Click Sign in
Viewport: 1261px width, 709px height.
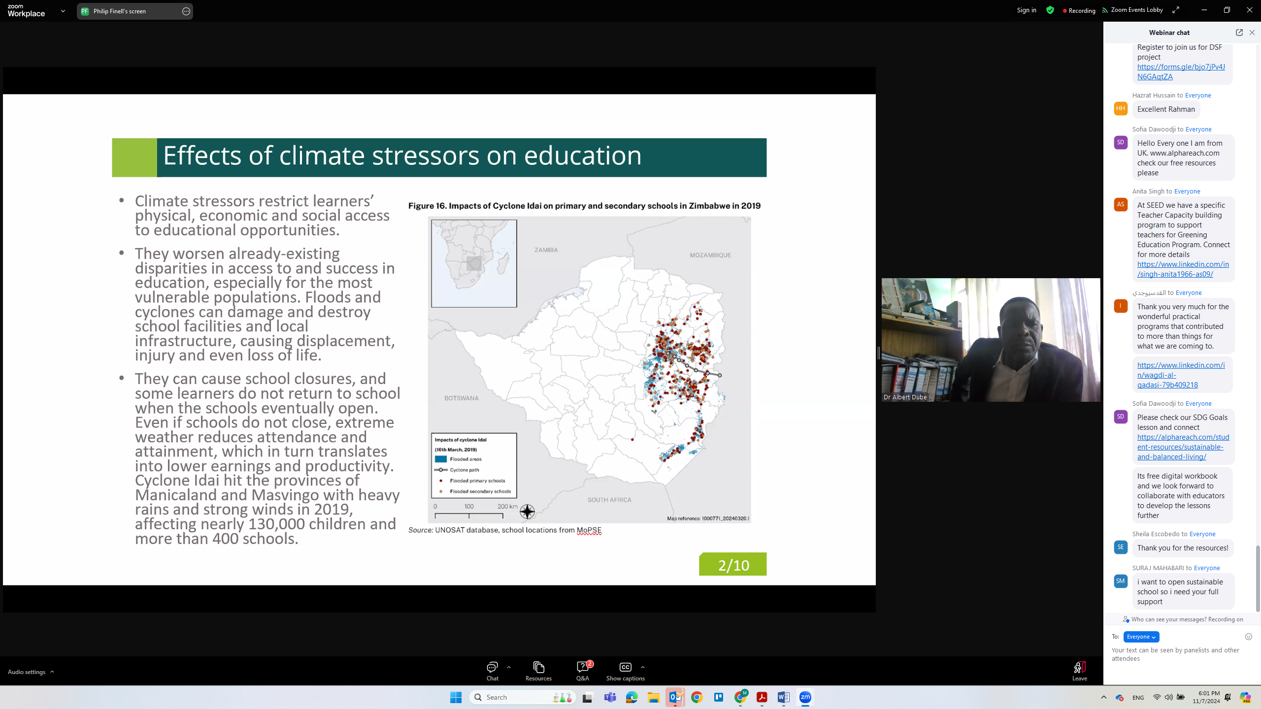click(x=1027, y=10)
